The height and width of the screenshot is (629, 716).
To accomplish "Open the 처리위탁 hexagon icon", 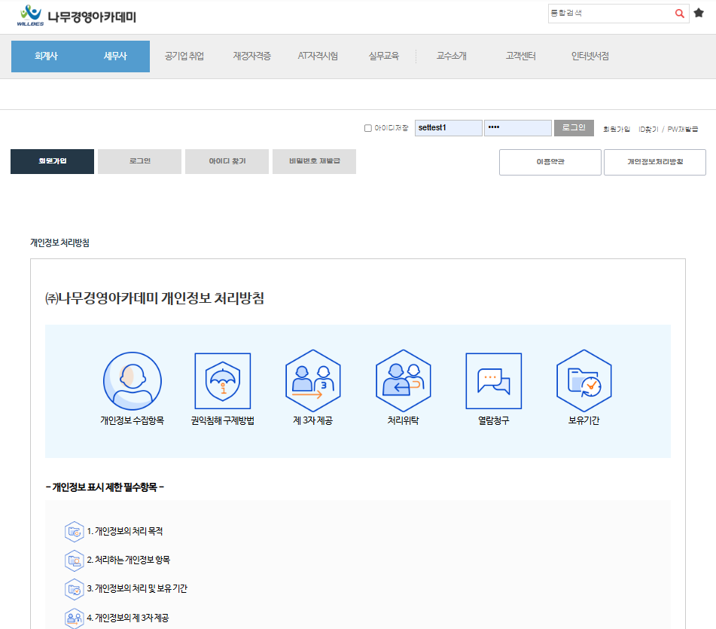I will pyautogui.click(x=403, y=381).
